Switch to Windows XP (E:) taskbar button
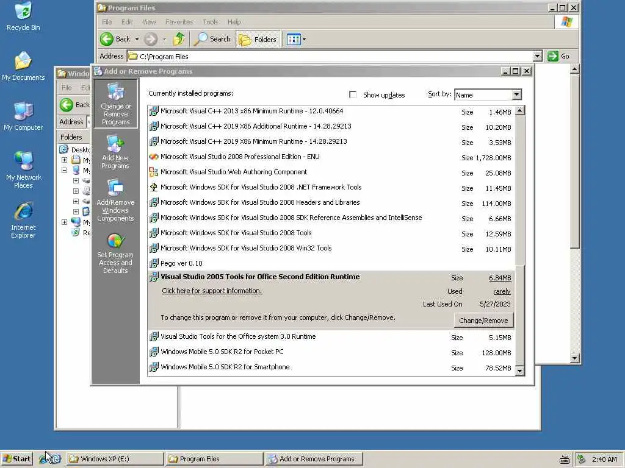The height and width of the screenshot is (468, 625). pos(115,459)
